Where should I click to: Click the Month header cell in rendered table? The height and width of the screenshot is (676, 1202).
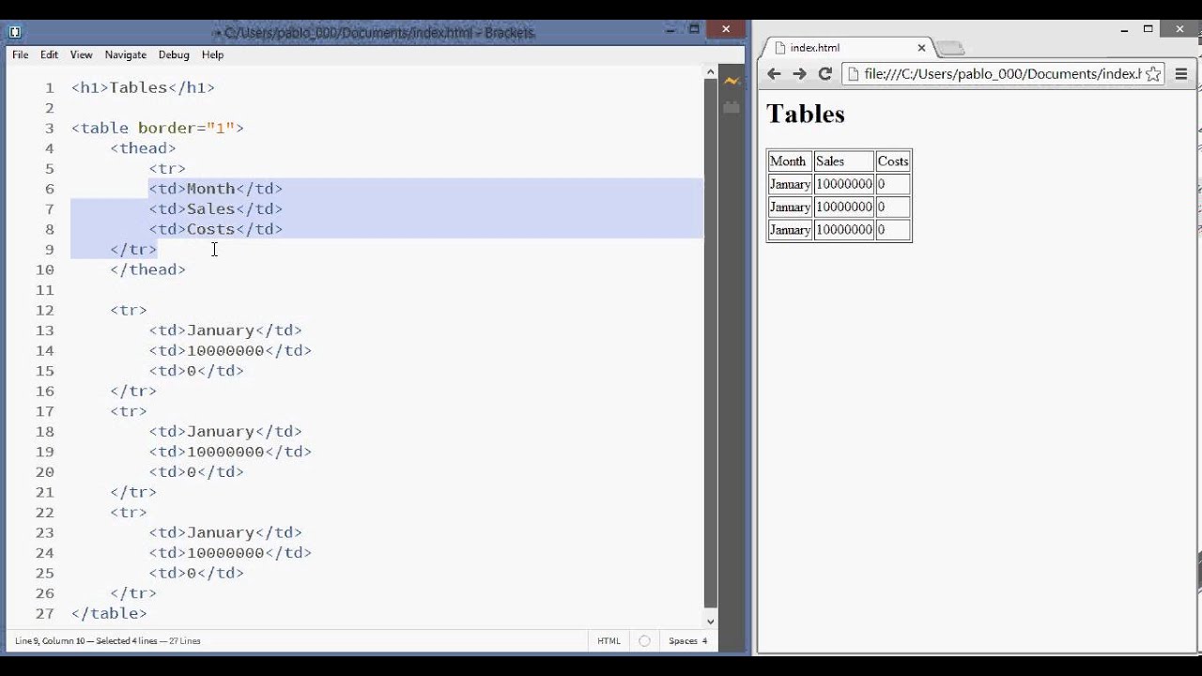coord(790,161)
